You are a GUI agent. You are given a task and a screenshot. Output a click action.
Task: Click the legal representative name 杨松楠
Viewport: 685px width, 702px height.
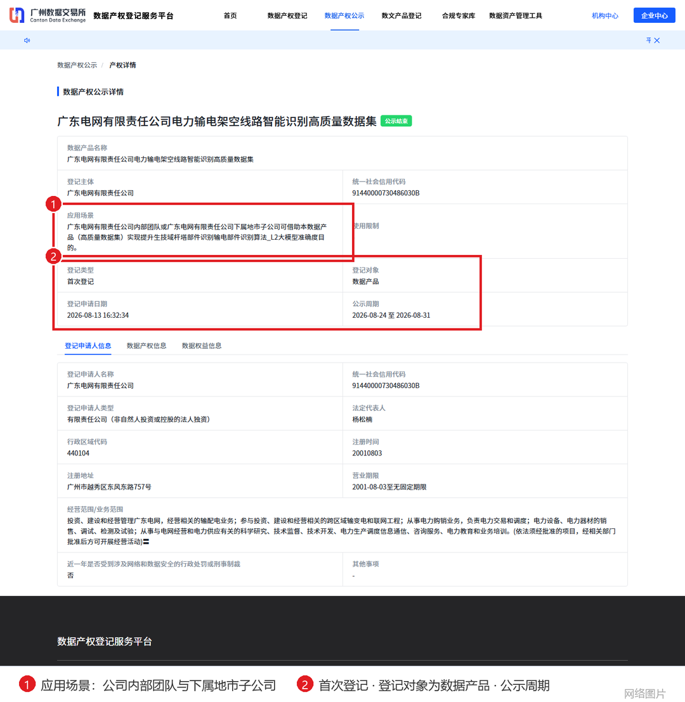click(x=362, y=420)
